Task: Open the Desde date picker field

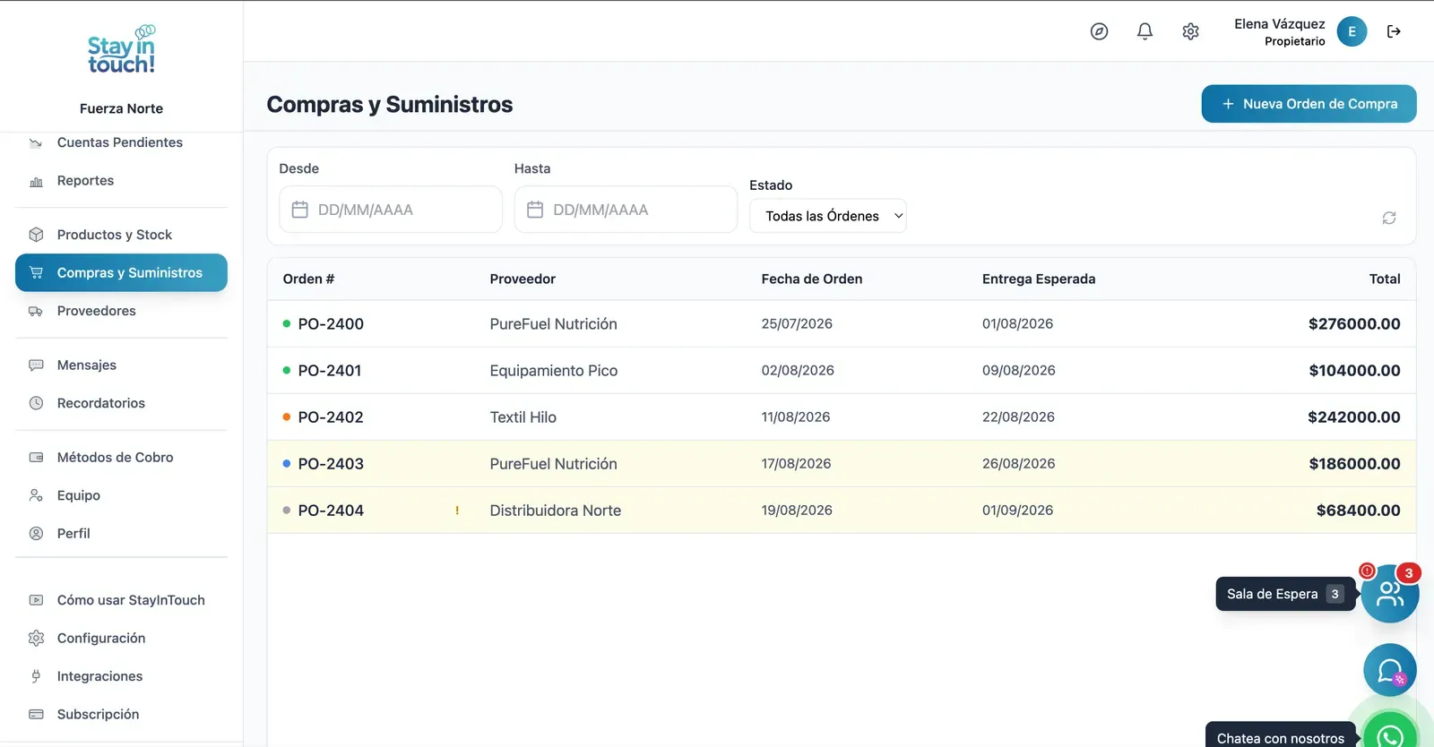Action: pyautogui.click(x=391, y=210)
